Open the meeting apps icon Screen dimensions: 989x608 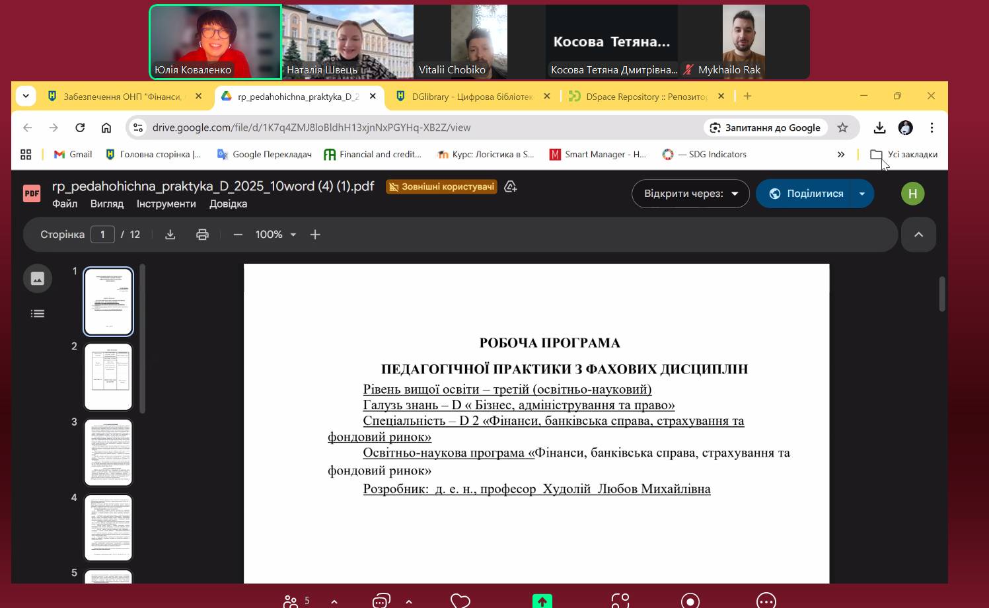[620, 601]
